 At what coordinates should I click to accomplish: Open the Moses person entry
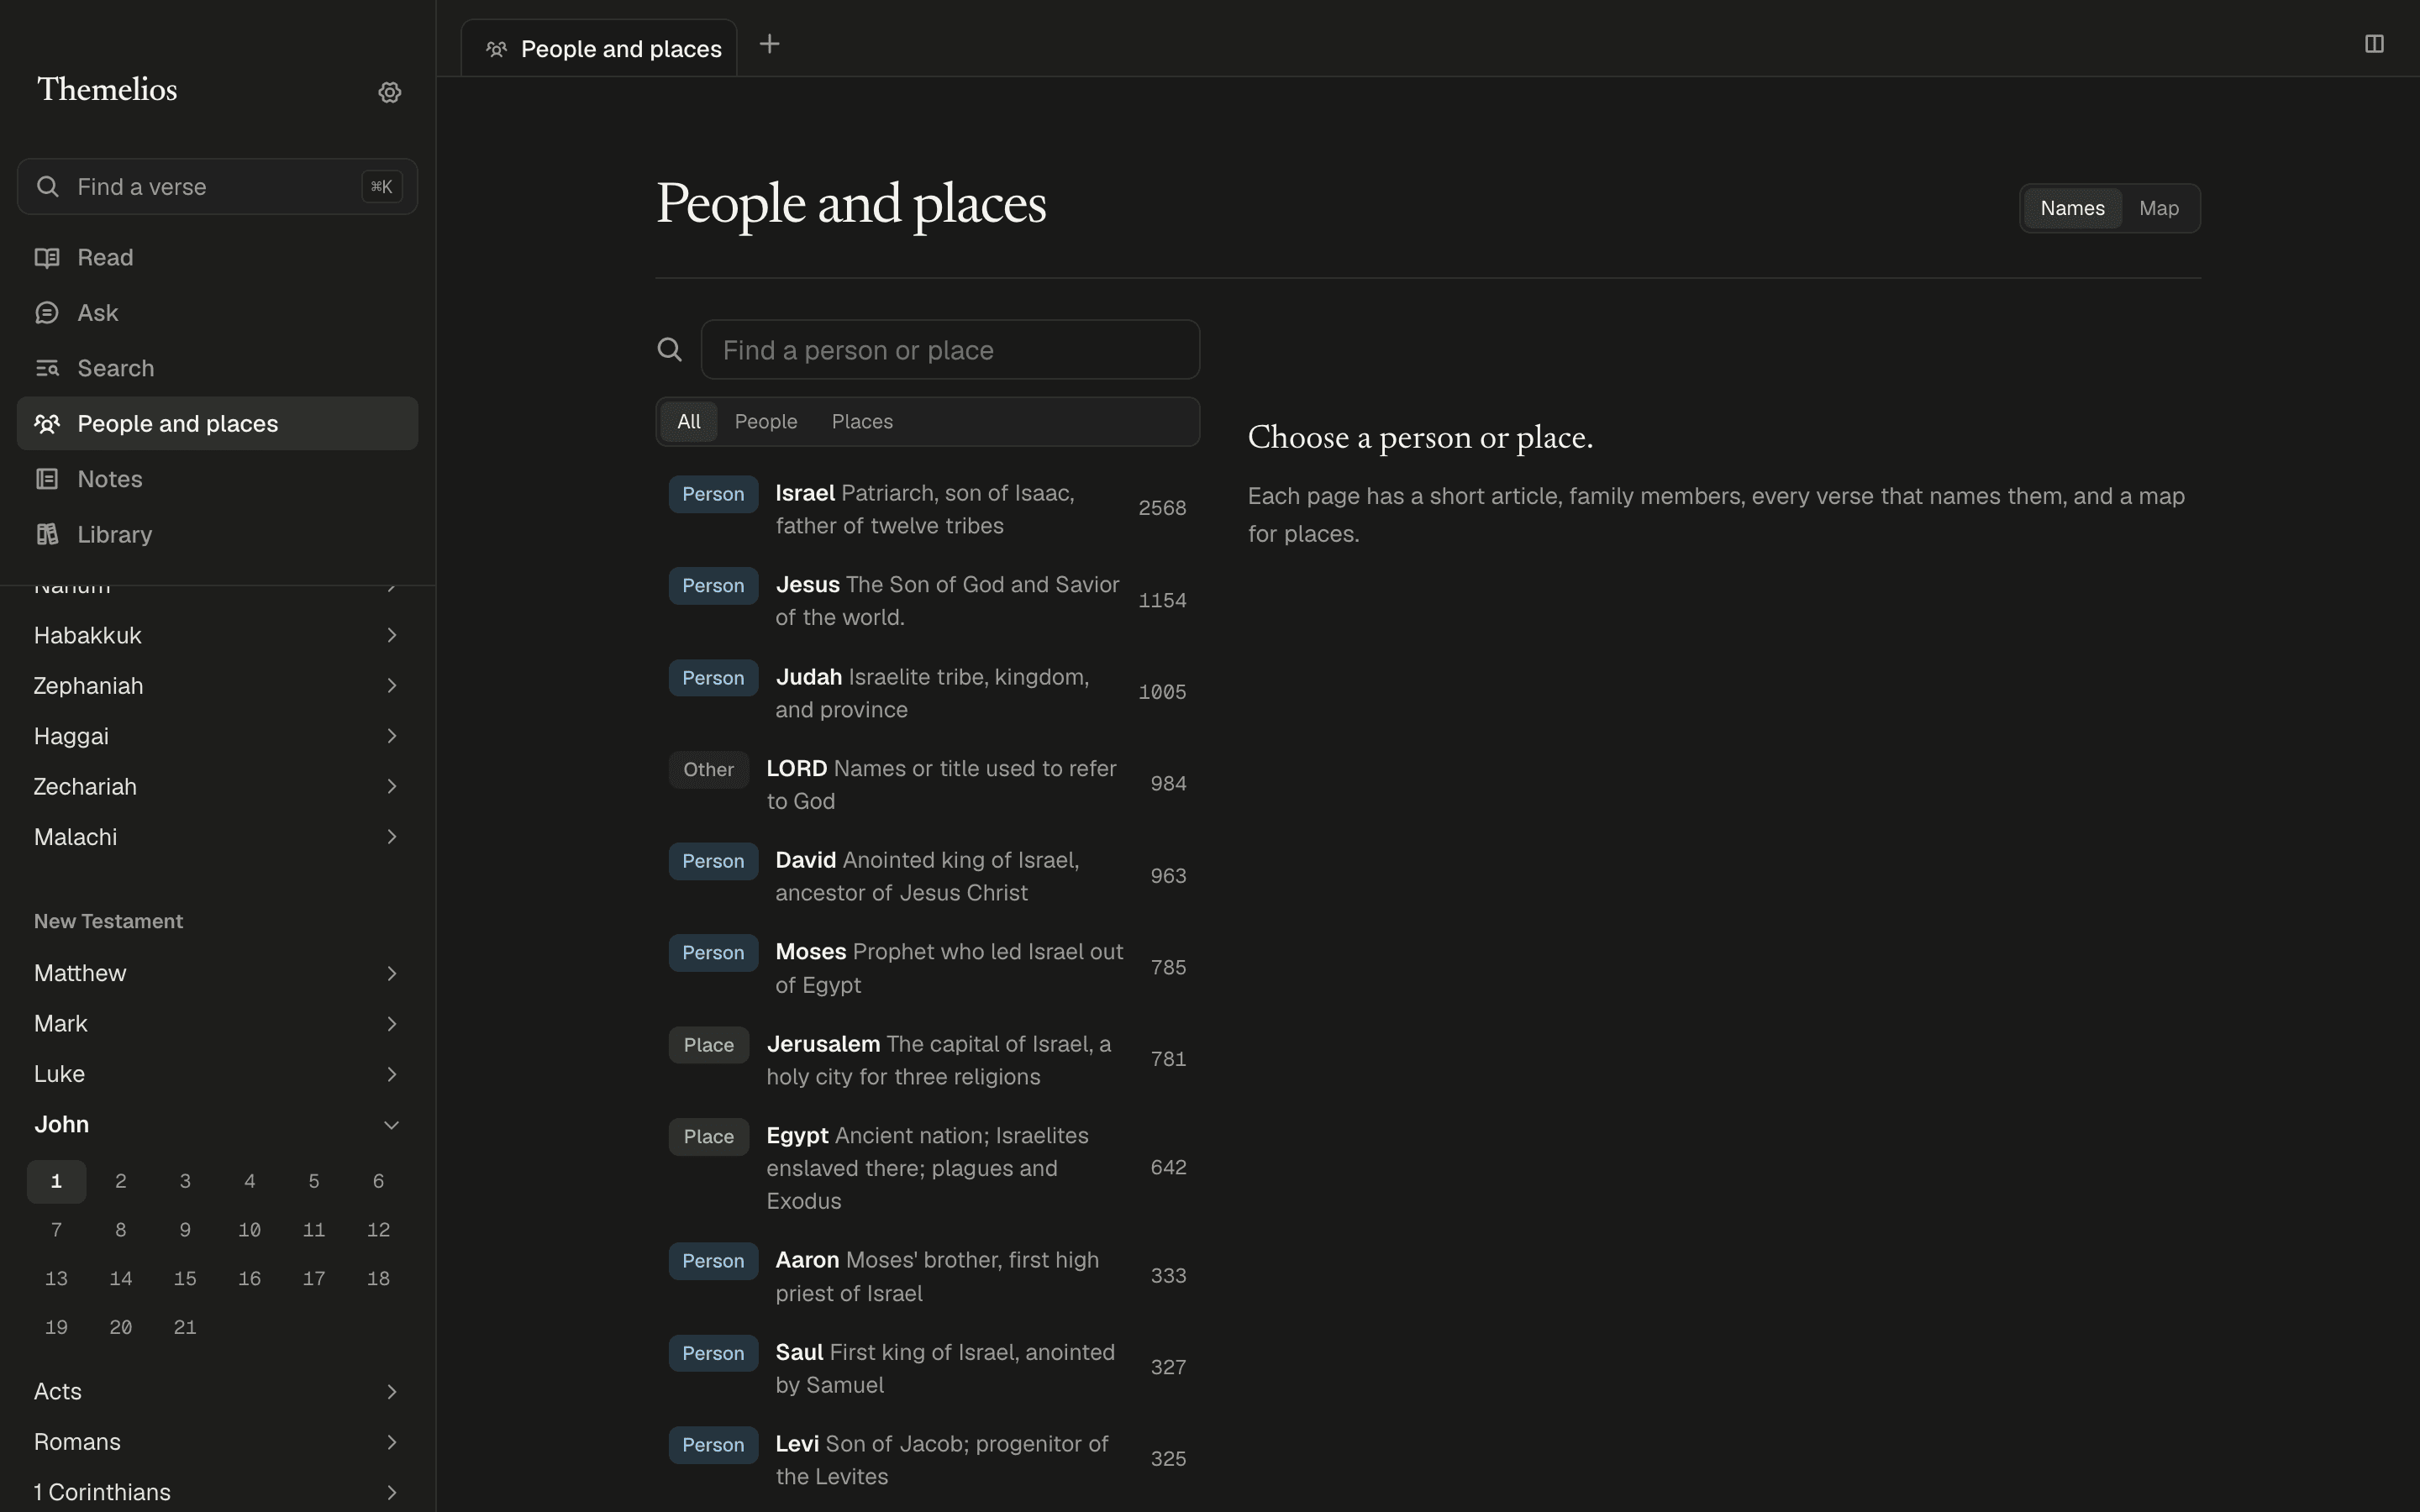927,968
